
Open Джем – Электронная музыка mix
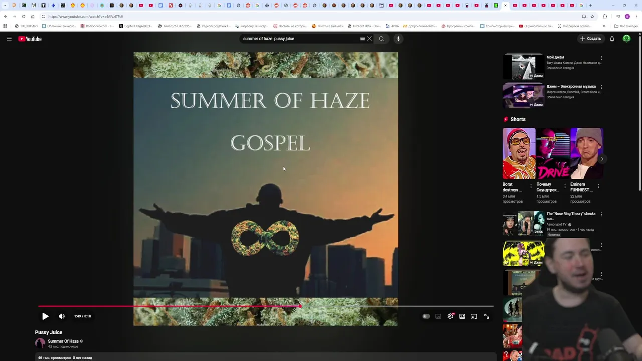(523, 95)
